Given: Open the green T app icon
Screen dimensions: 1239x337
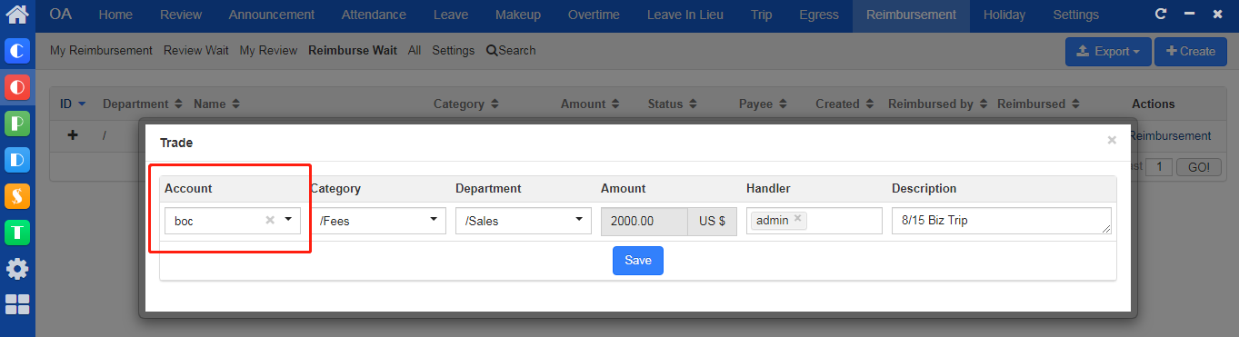Looking at the screenshot, I should (17, 232).
